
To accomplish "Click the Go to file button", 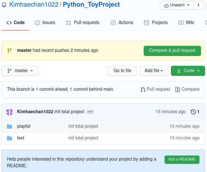I will coord(122,71).
